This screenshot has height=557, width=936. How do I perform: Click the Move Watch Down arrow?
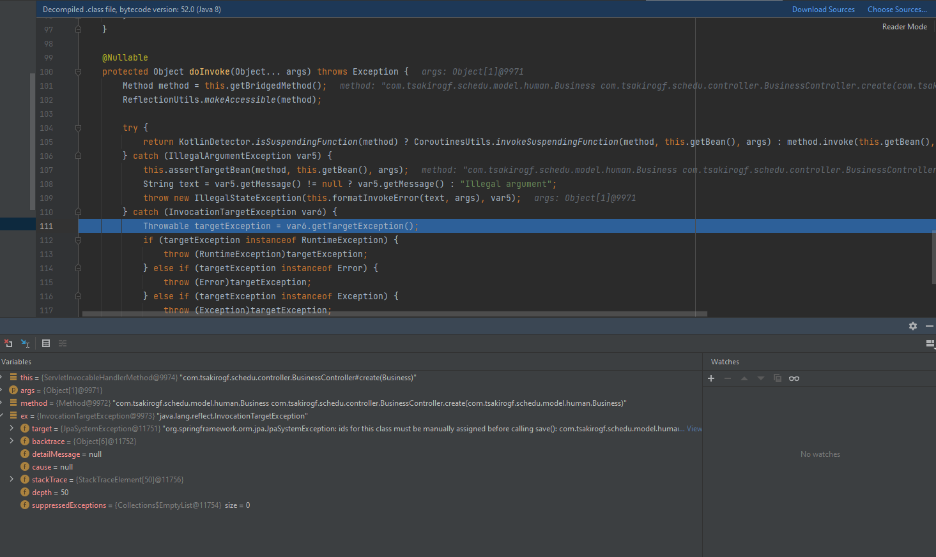tap(761, 378)
